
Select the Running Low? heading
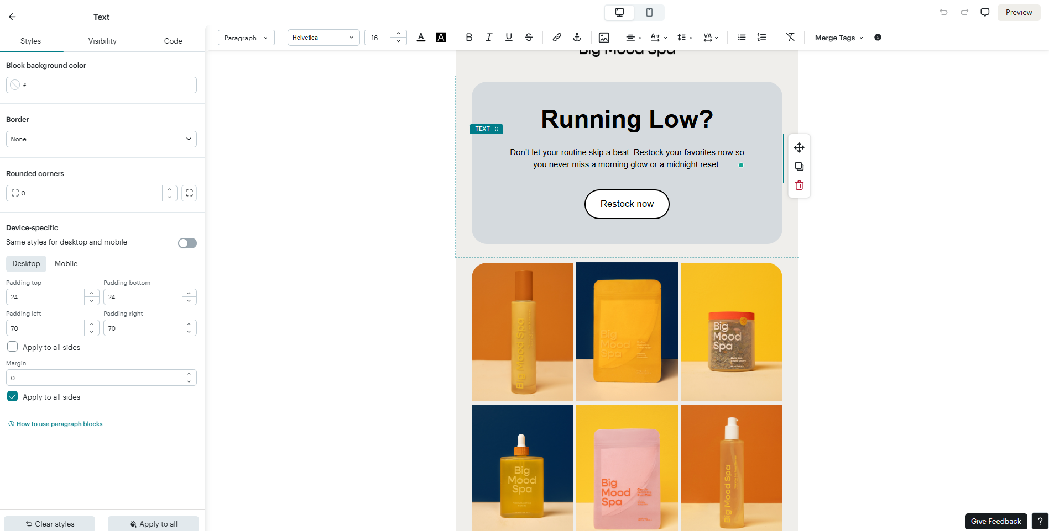pos(627,119)
